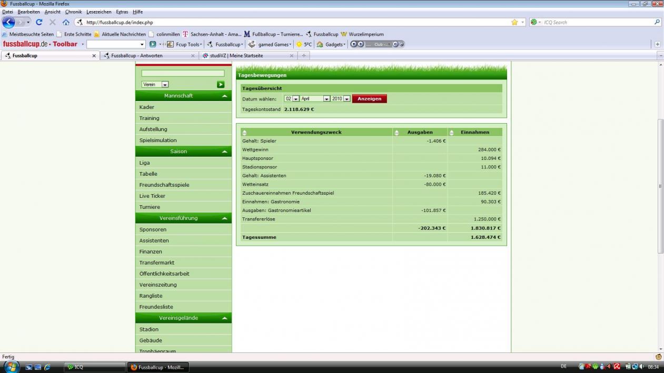Collapse the Vereinsführung sidebar section
Image resolution: width=664 pixels, height=373 pixels.
(x=225, y=218)
